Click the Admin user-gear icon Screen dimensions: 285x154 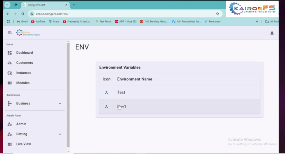click(x=10, y=124)
